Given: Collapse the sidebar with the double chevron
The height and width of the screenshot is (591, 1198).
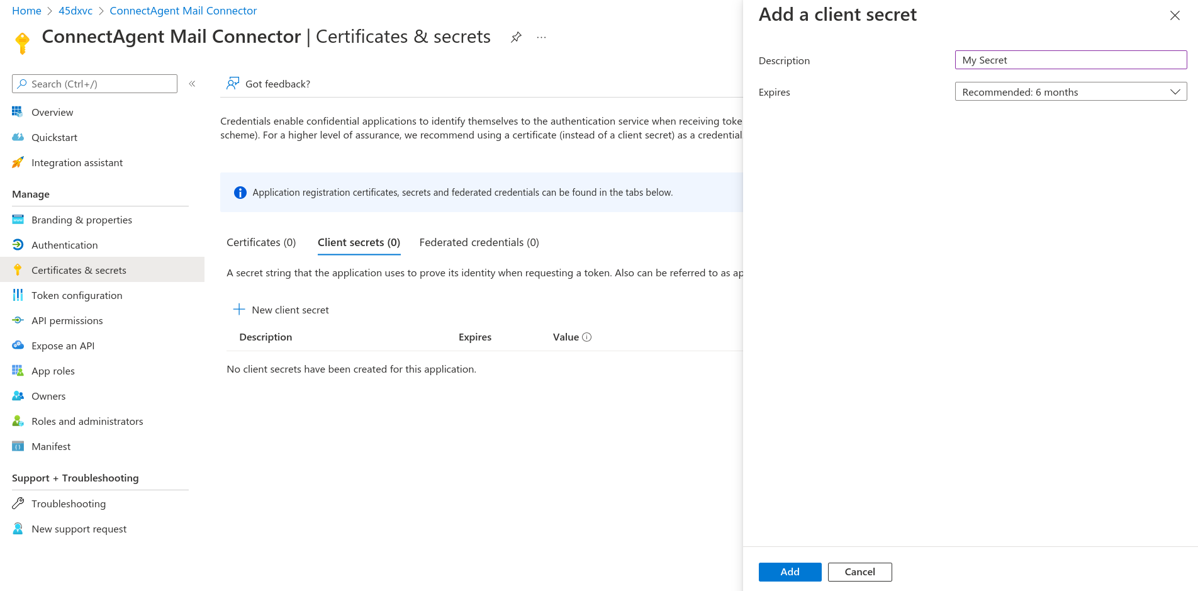Looking at the screenshot, I should point(192,84).
